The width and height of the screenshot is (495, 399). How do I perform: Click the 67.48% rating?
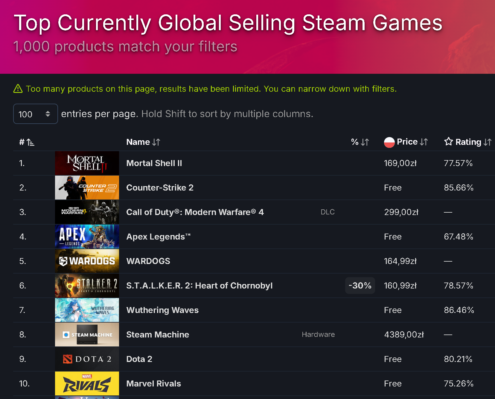pyautogui.click(x=459, y=237)
